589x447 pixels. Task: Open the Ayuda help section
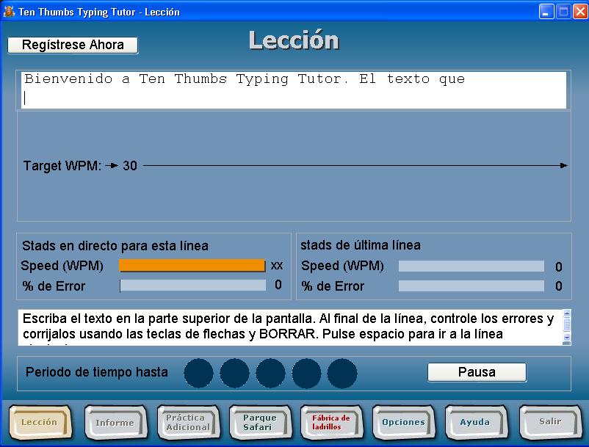[x=476, y=422]
